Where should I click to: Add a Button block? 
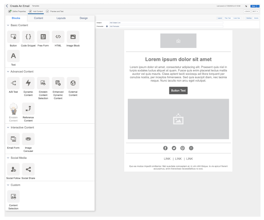[13, 37]
